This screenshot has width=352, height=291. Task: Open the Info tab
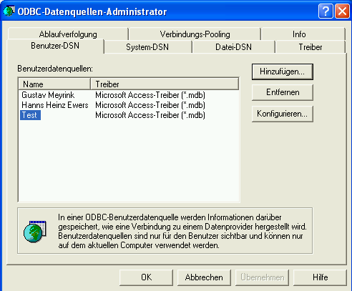[299, 34]
